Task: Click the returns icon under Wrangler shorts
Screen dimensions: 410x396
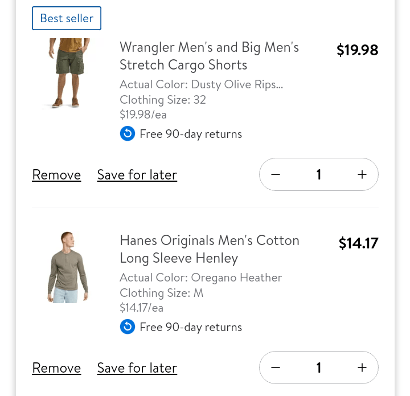Action: coord(128,134)
